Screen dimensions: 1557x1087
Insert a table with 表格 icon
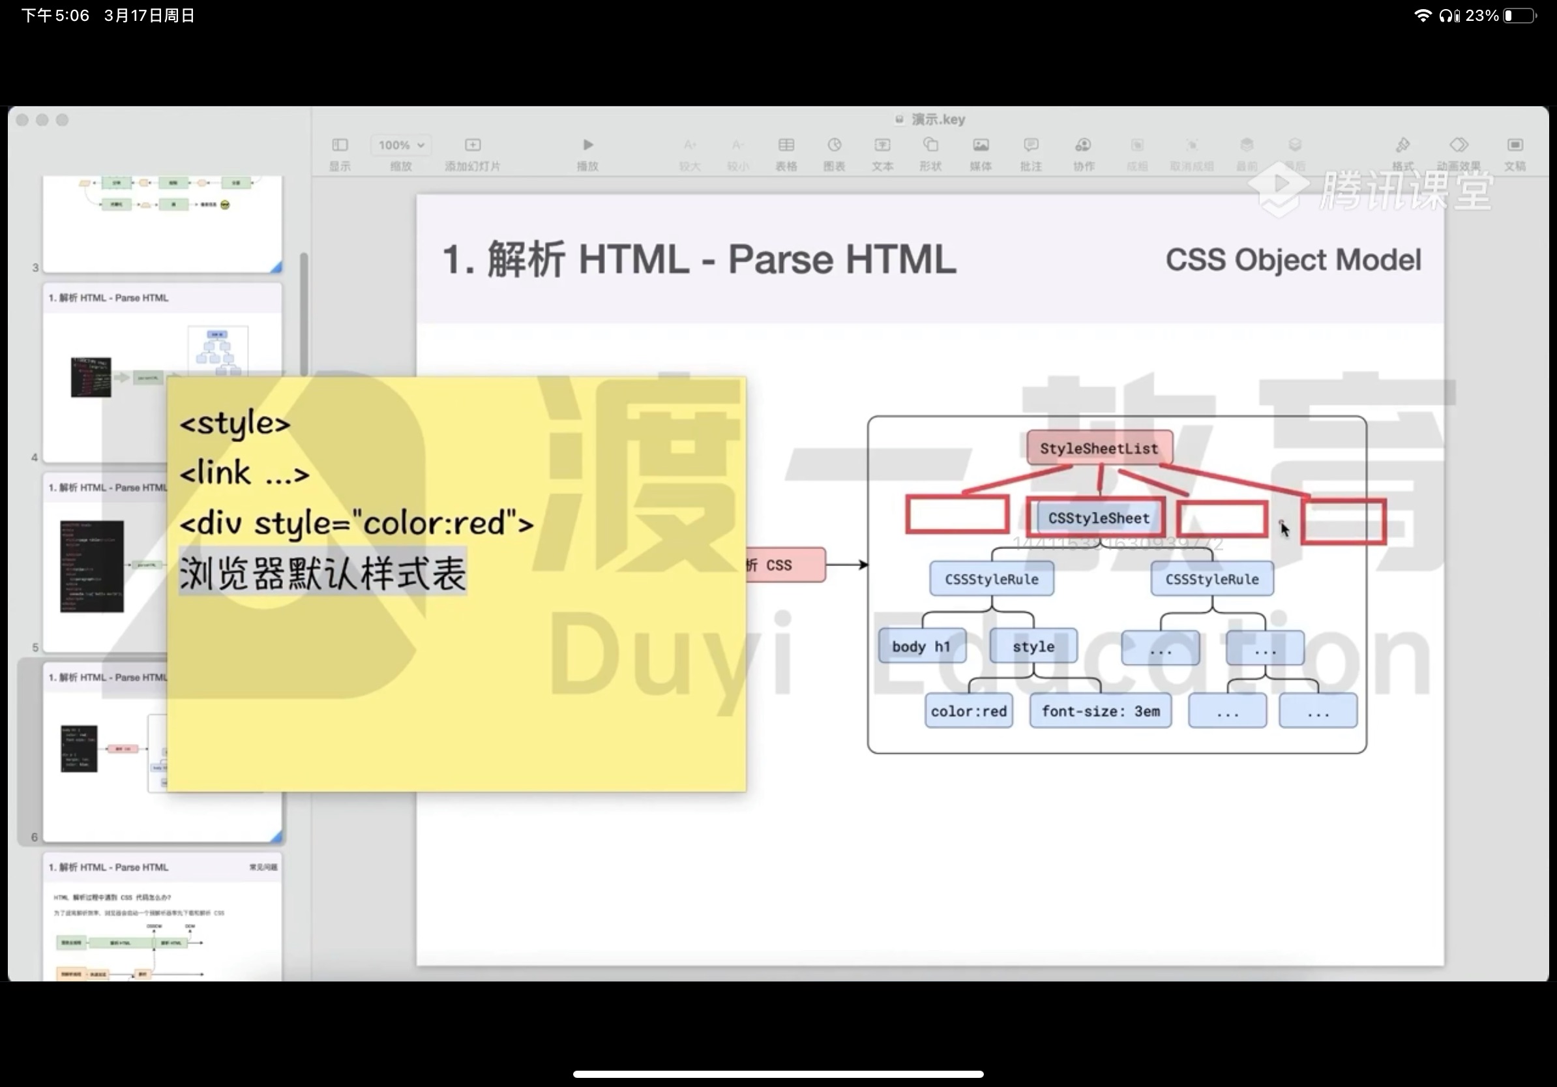click(x=786, y=145)
